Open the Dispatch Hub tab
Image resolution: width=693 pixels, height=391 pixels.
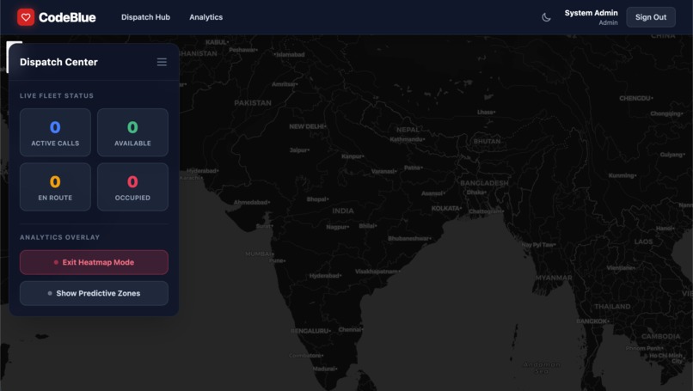click(x=145, y=17)
